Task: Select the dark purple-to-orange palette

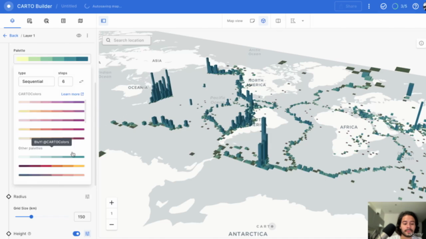Action: 51,166
